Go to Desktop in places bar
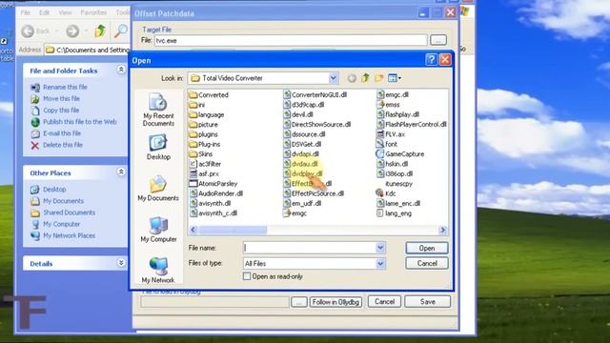Screen dimensions: 610x343 pos(158,148)
